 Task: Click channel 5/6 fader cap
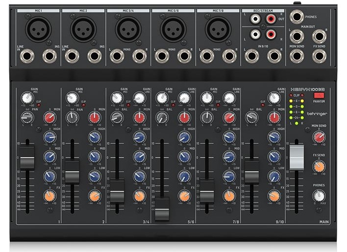(162, 209)
